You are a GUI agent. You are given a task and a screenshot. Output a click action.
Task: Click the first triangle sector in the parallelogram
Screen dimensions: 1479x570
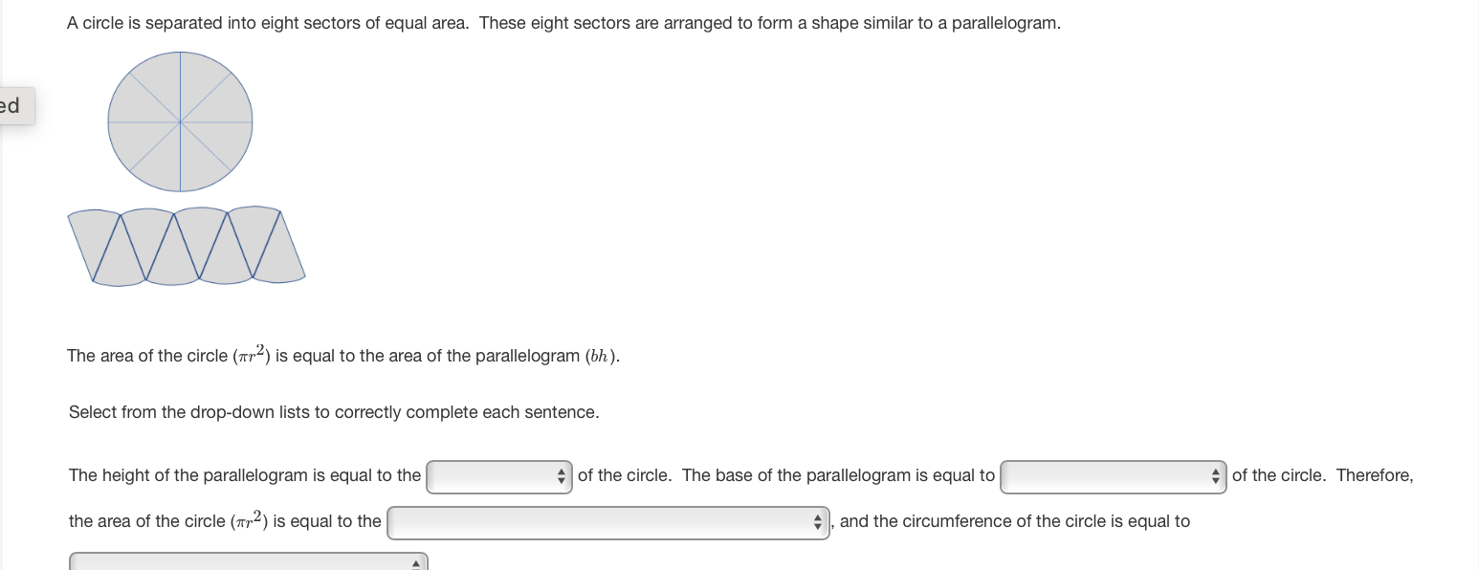[x=96, y=245]
